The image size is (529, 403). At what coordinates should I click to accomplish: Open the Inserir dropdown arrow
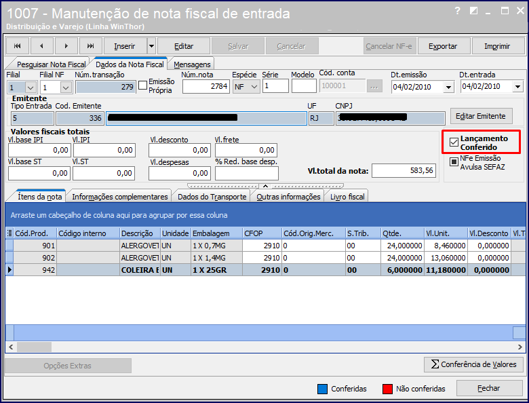pyautogui.click(x=151, y=46)
